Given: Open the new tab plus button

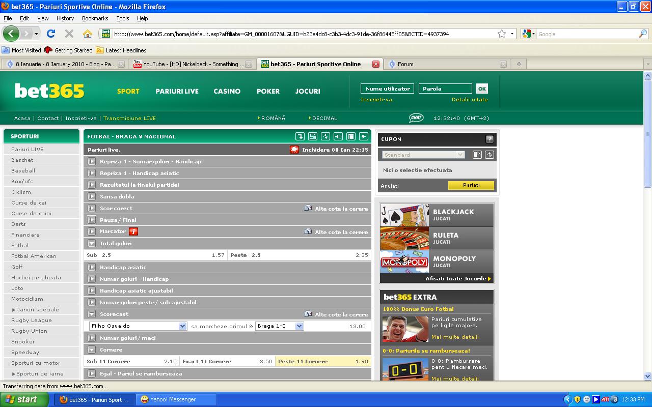Looking at the screenshot, I should pyautogui.click(x=519, y=64).
